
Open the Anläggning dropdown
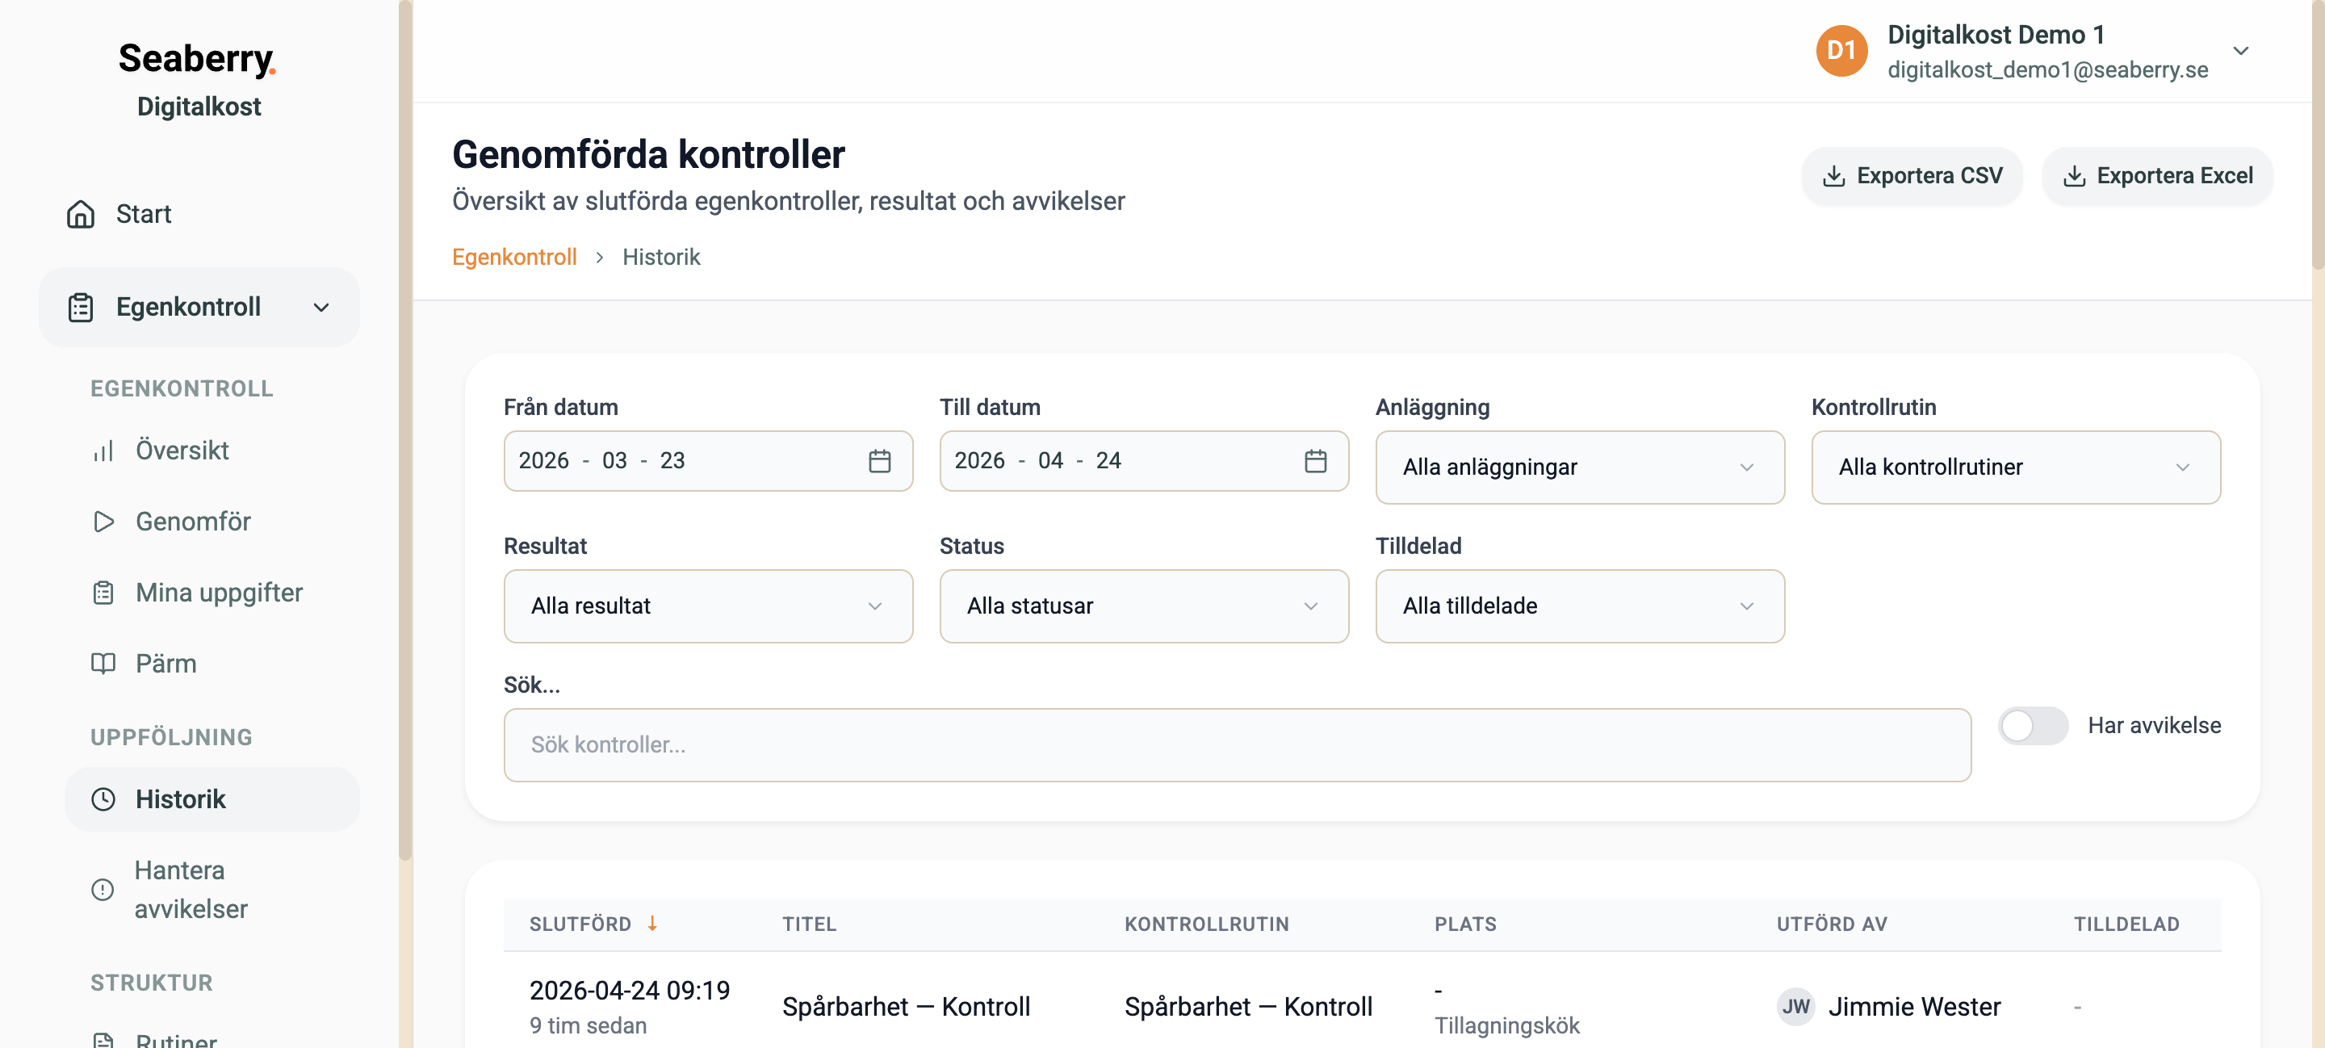click(1580, 467)
